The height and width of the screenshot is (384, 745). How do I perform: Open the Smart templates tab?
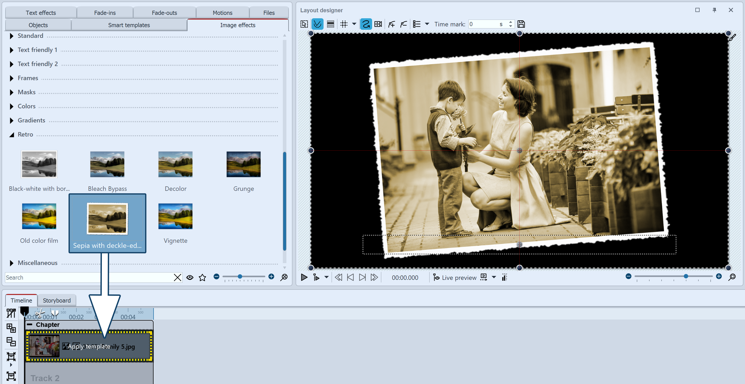pyautogui.click(x=129, y=25)
